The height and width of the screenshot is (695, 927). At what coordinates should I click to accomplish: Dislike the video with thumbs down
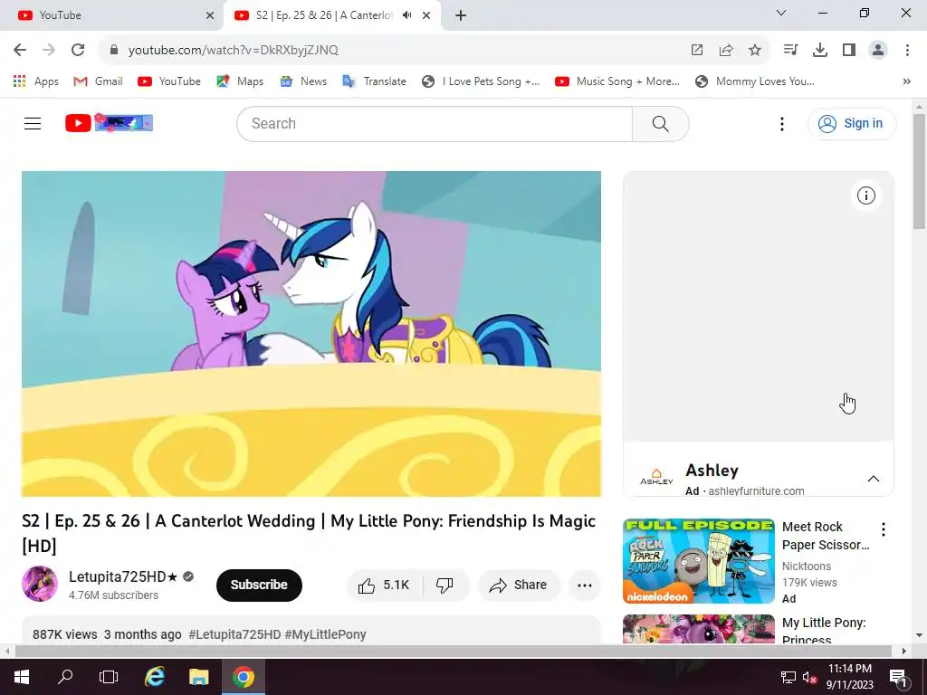(x=444, y=586)
